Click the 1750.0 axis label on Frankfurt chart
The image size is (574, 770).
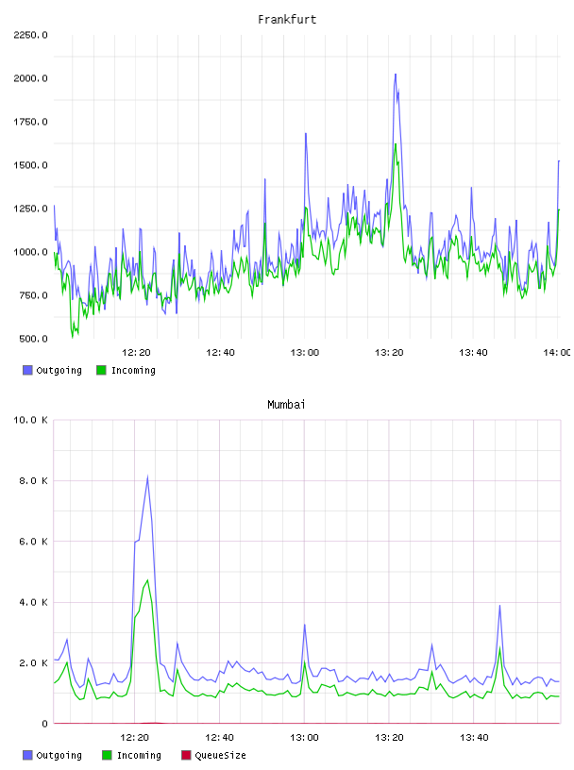(x=30, y=122)
